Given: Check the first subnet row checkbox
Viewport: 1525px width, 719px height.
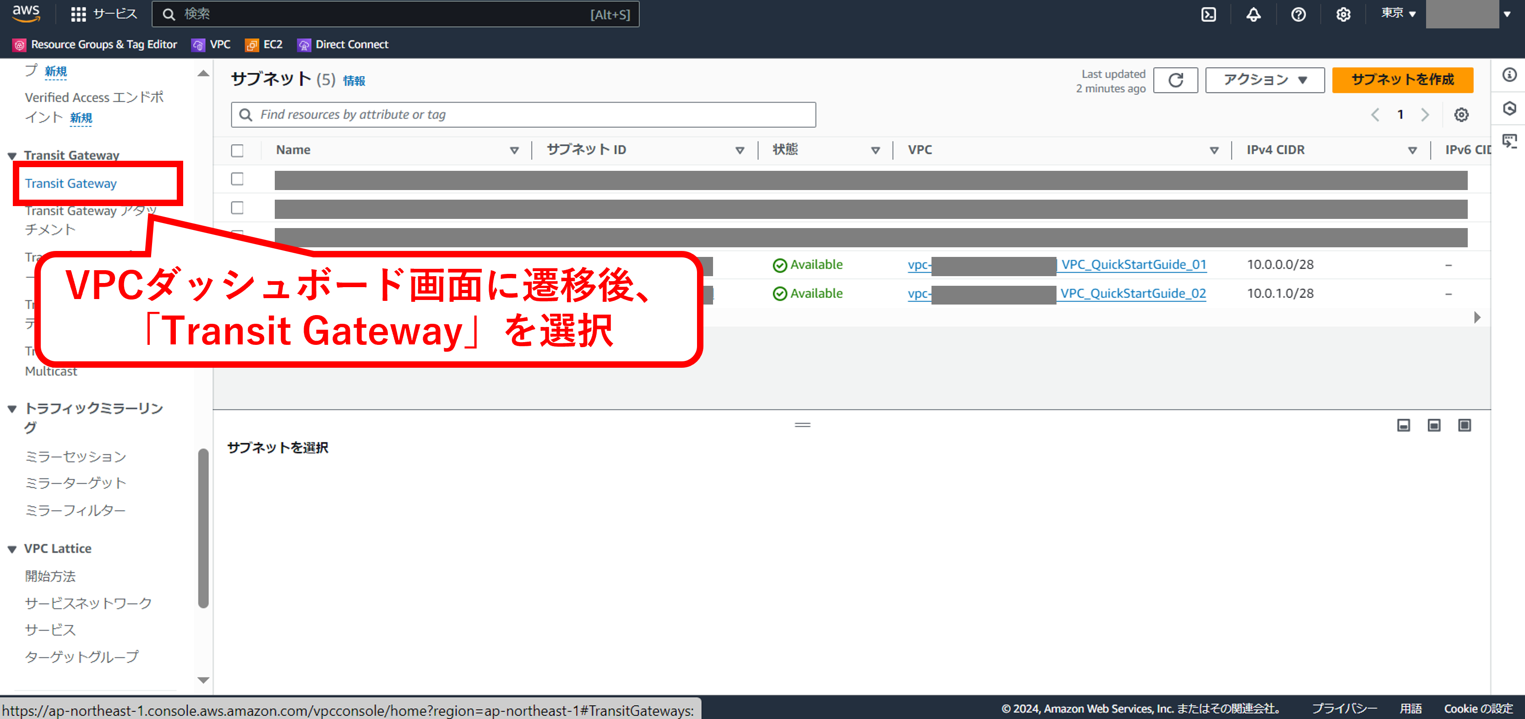Looking at the screenshot, I should (237, 179).
